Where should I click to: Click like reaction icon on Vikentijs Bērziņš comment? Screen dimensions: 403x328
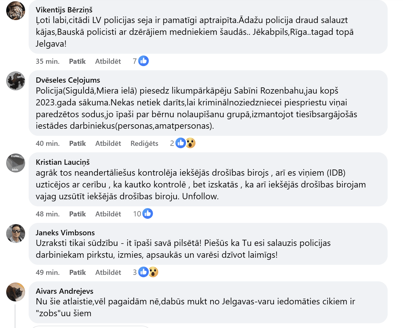143,61
